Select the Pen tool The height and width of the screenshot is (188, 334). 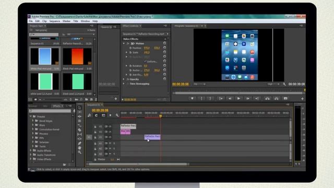click(x=80, y=144)
